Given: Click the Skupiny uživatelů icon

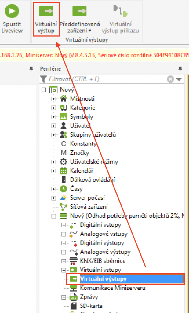Looking at the screenshot, I should pos(64,135).
